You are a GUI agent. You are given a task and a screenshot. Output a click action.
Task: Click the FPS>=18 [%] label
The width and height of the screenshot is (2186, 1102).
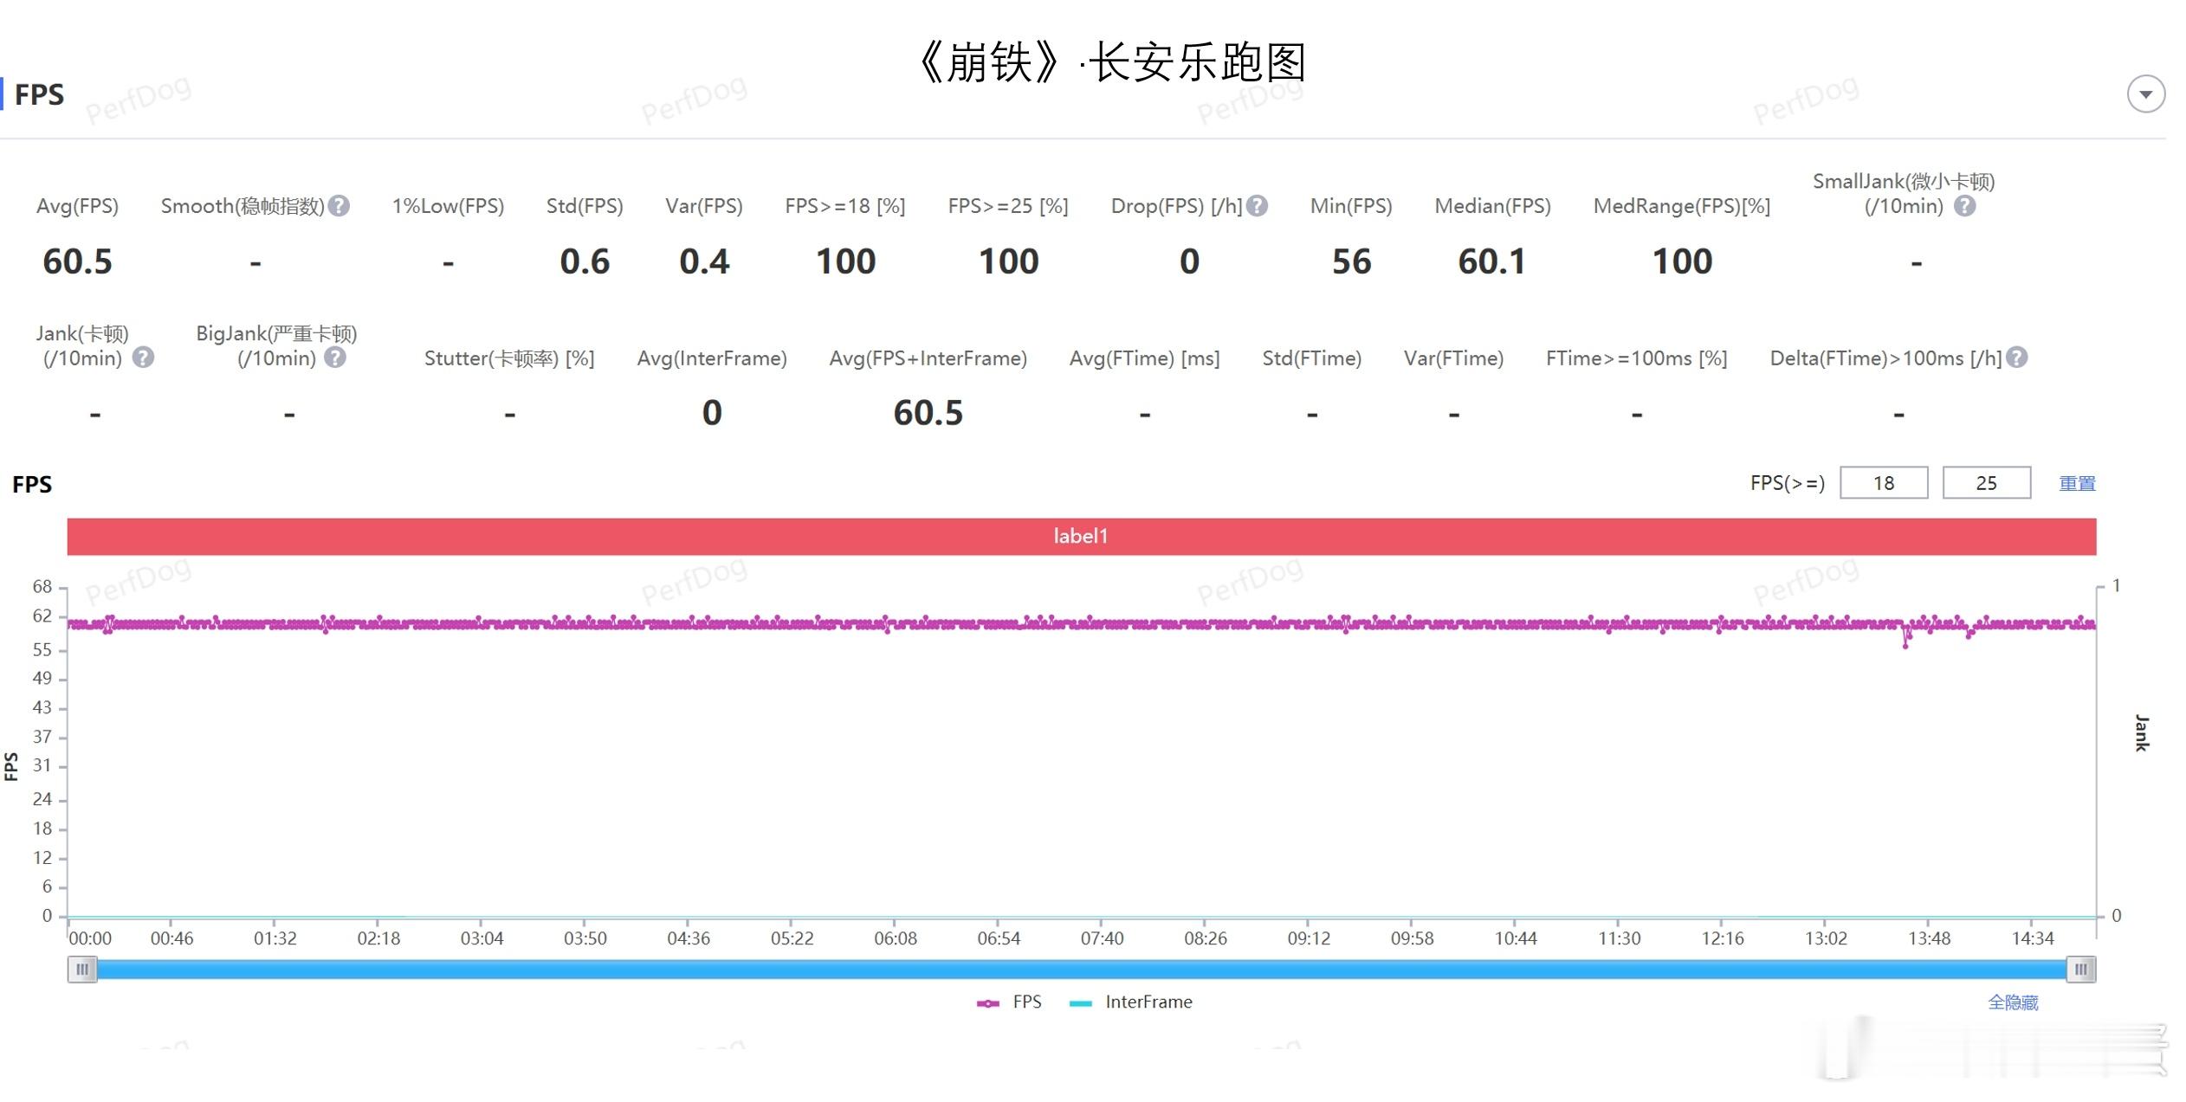click(845, 206)
